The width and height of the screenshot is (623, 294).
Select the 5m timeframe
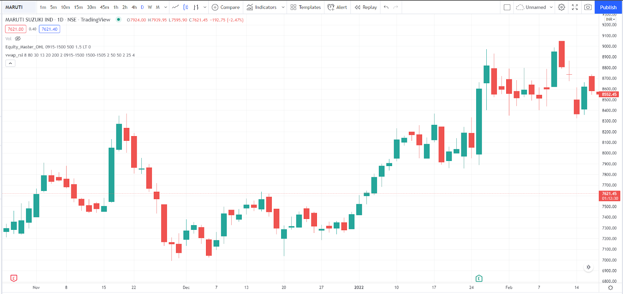(x=53, y=7)
